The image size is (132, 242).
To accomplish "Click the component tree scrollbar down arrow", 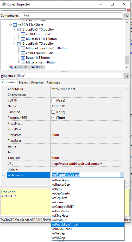I will (127, 67).
